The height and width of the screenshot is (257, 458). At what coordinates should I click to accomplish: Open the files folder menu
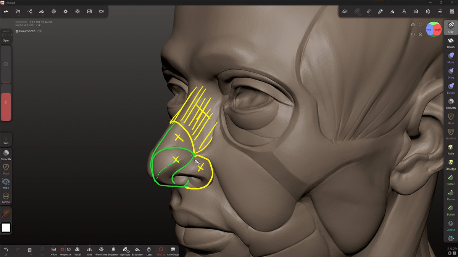(x=18, y=11)
